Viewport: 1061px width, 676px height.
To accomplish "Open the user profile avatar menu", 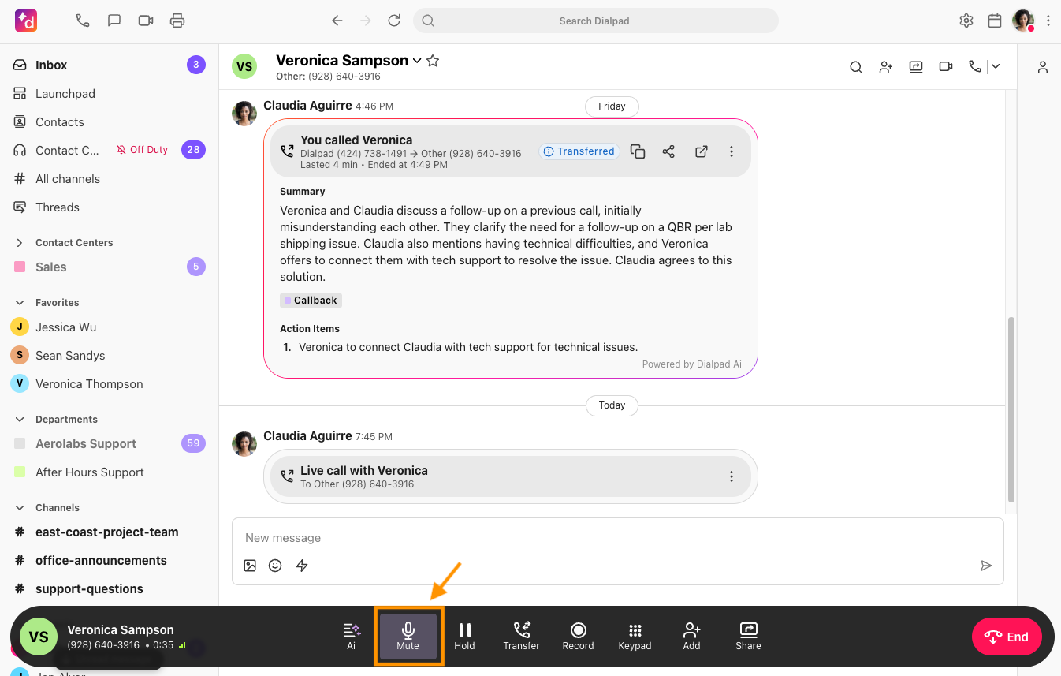I will click(1023, 21).
